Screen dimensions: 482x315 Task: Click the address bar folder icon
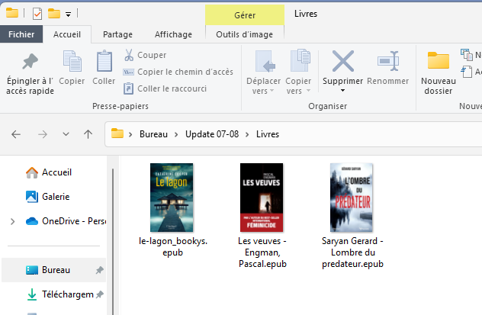tap(117, 133)
